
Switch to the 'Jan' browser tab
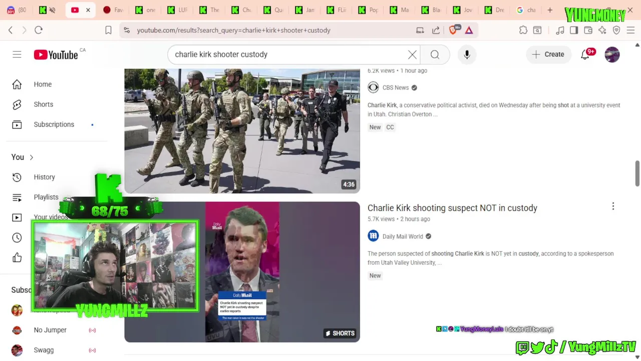pos(304,10)
